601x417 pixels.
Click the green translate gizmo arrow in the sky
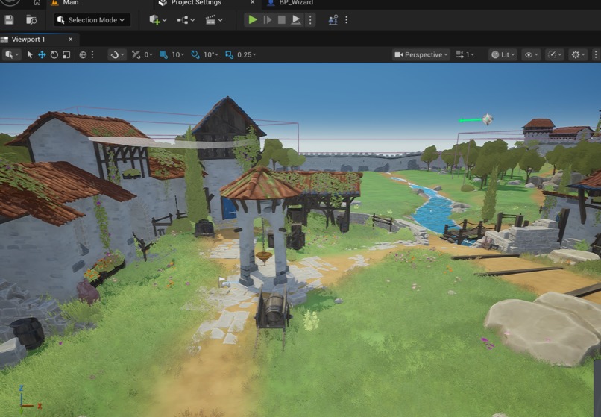[x=471, y=120]
